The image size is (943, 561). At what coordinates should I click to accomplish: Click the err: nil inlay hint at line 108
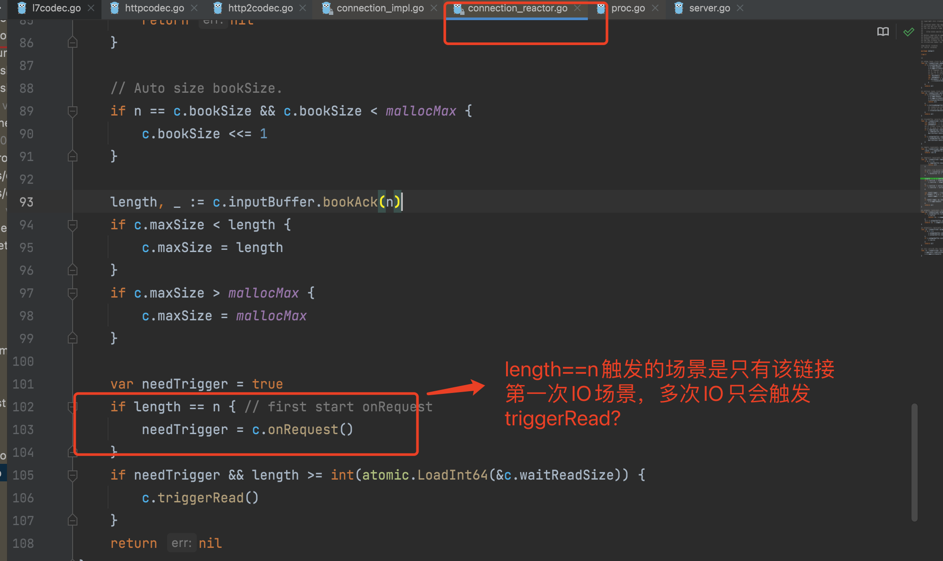pyautogui.click(x=182, y=543)
